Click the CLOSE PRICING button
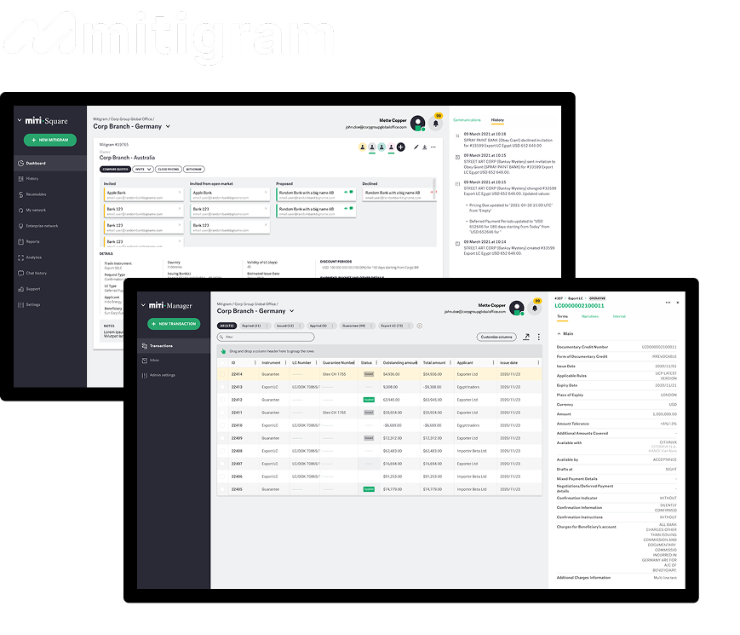 169,169
